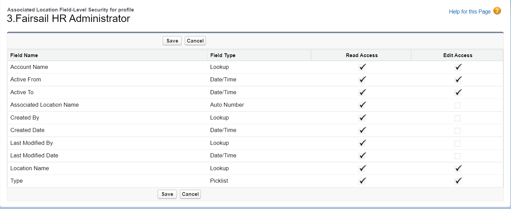The image size is (511, 209).
Task: Select the Location Name field label
Action: pos(30,168)
